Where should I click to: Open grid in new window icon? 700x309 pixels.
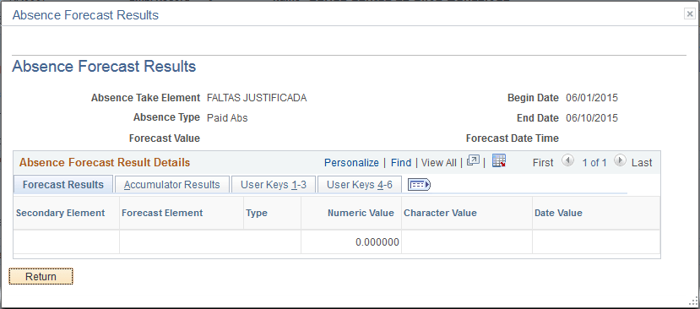473,160
